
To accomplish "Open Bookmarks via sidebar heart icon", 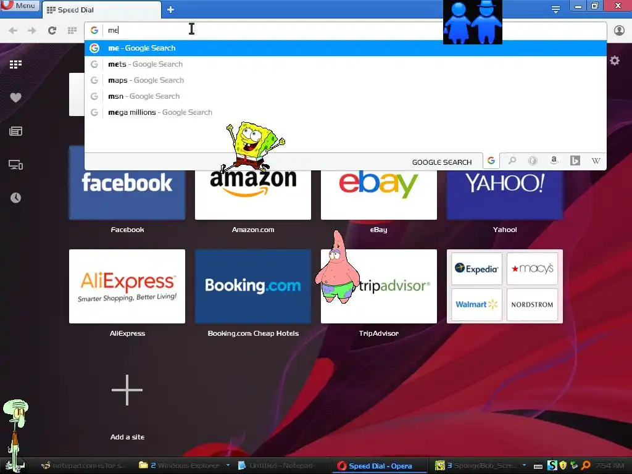I will pyautogui.click(x=15, y=98).
